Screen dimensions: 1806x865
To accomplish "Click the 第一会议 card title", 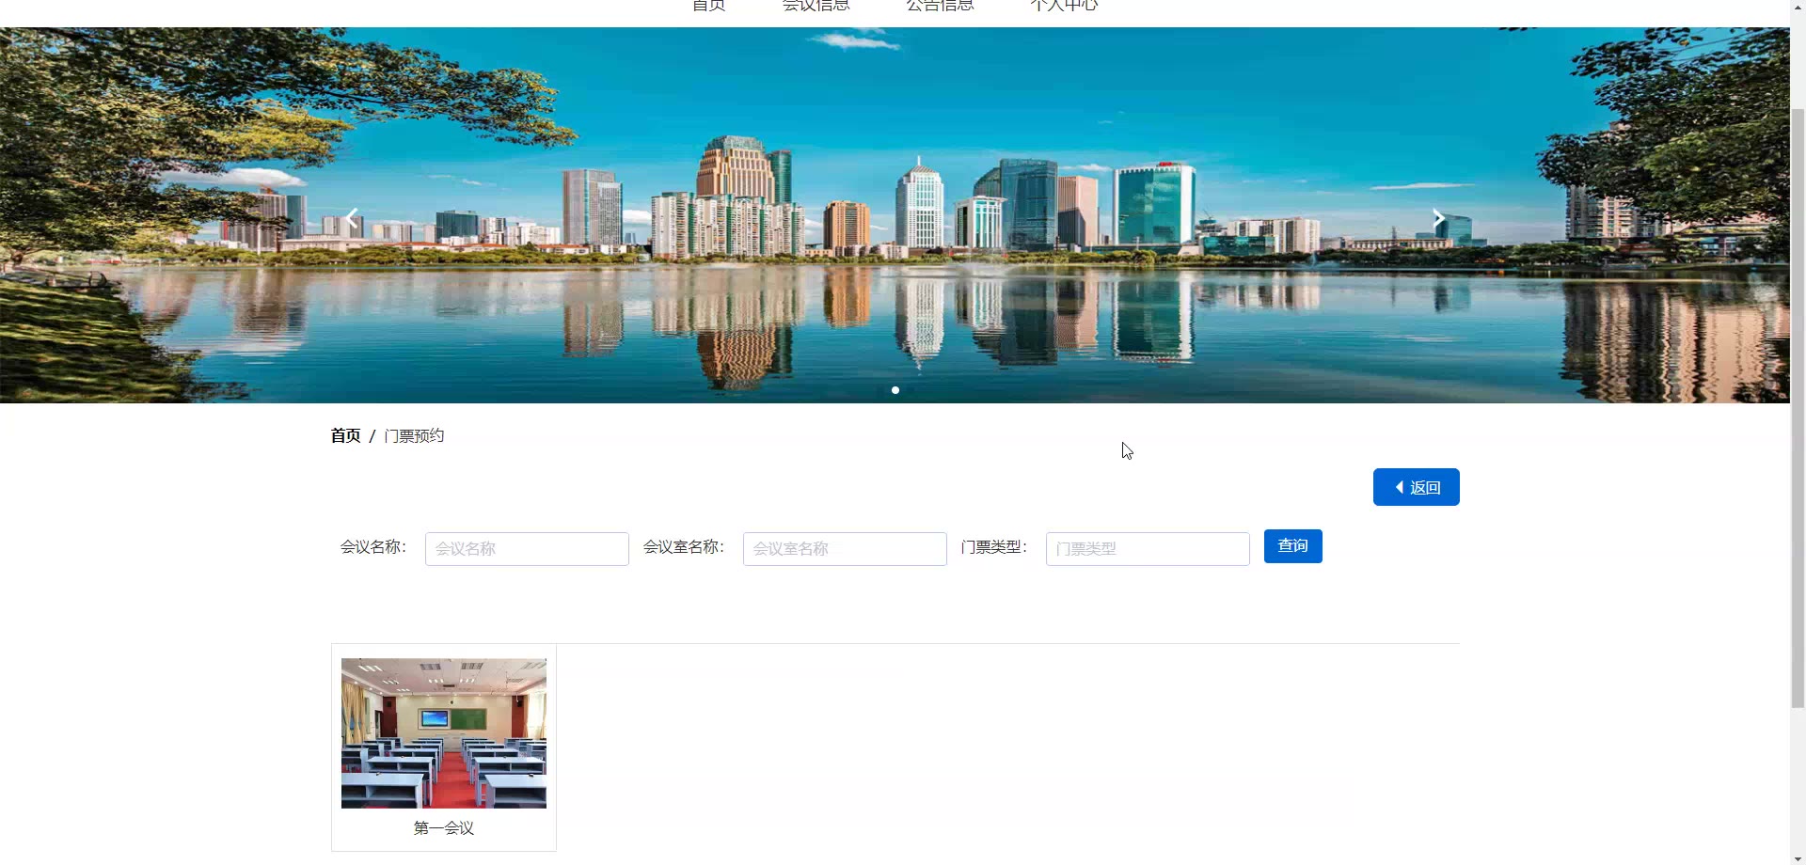I will [444, 828].
